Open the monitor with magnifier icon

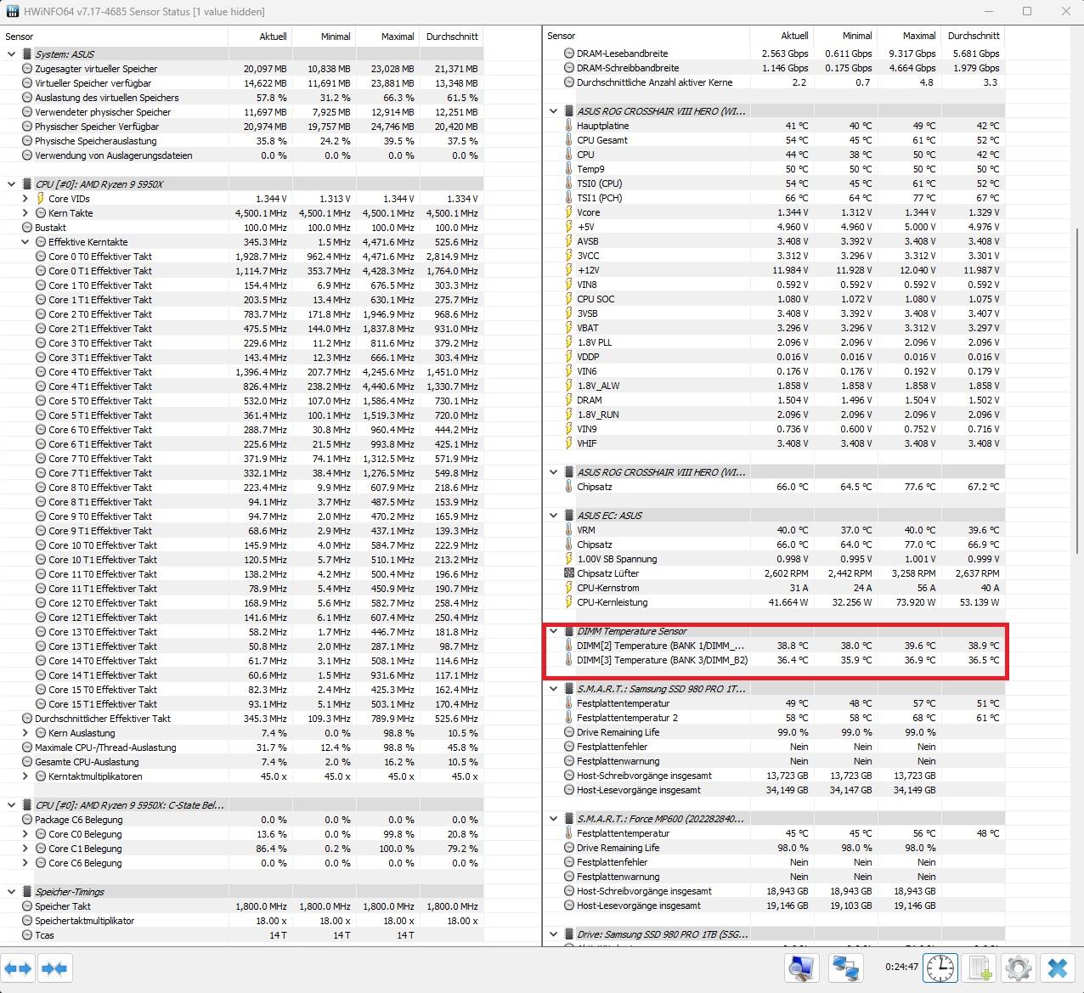pyautogui.click(x=801, y=968)
